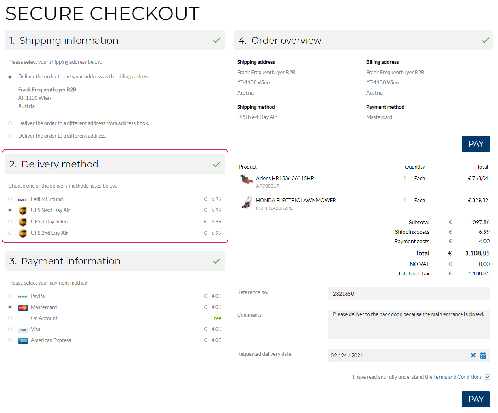Click the Billing address heading

(382, 62)
